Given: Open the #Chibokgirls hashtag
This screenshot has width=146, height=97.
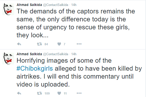Looking at the screenshot, I should [35, 69].
